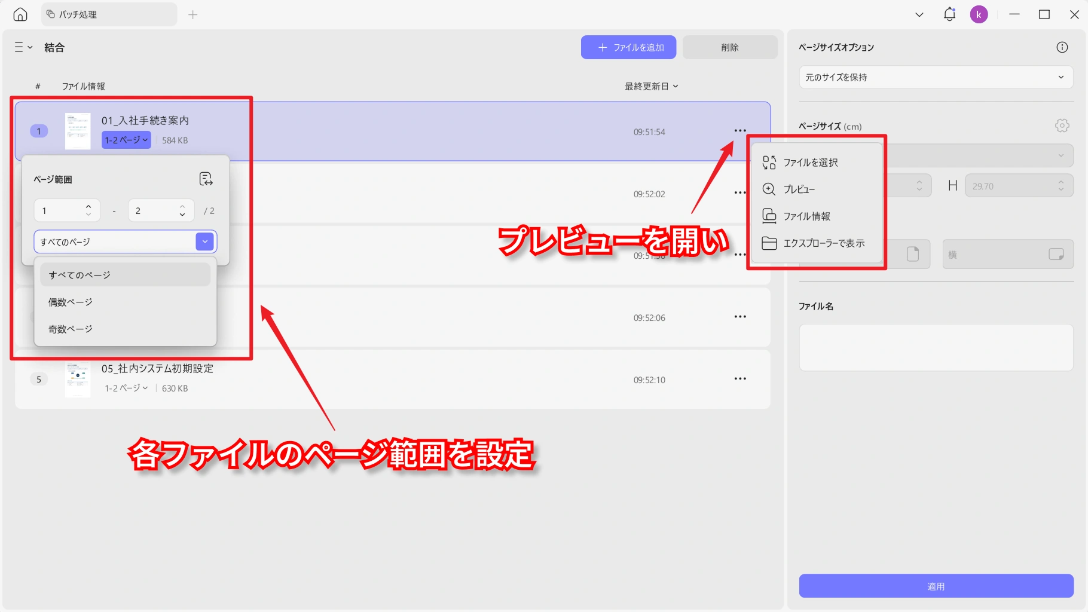Image resolution: width=1088 pixels, height=612 pixels.
Task: Open the 元のサイズを保持 dropdown
Action: click(x=936, y=77)
